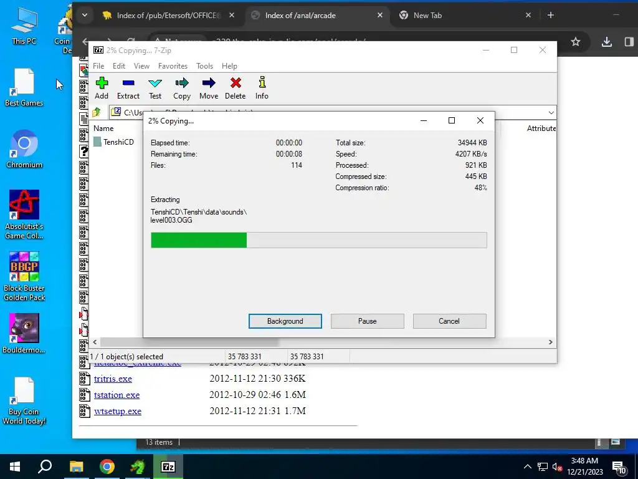Click the 7-Zip taskbar button
The image size is (638, 479).
pos(168,467)
